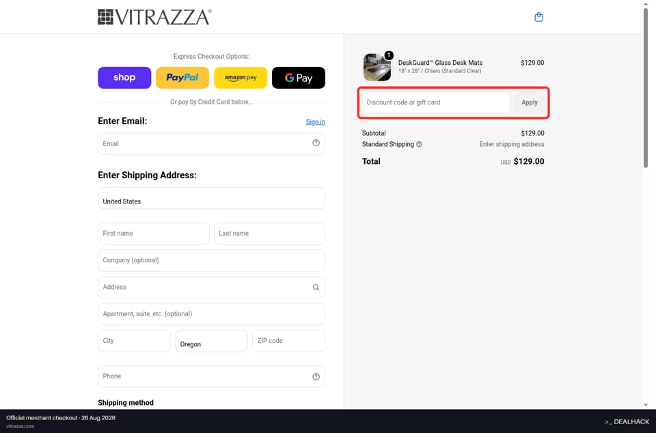The height and width of the screenshot is (433, 656).
Task: Click the help icon in Phone field
Action: click(x=316, y=376)
